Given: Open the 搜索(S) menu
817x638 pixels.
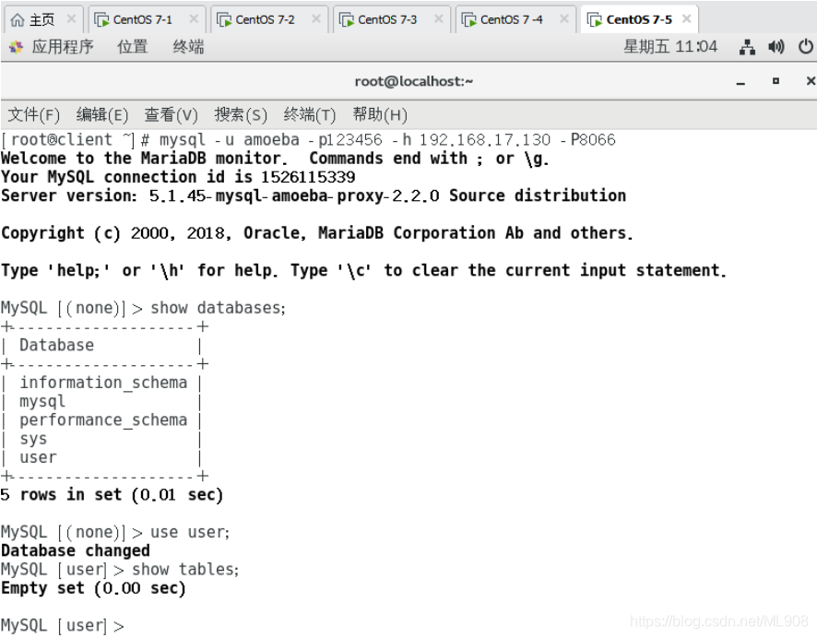Looking at the screenshot, I should click(241, 114).
